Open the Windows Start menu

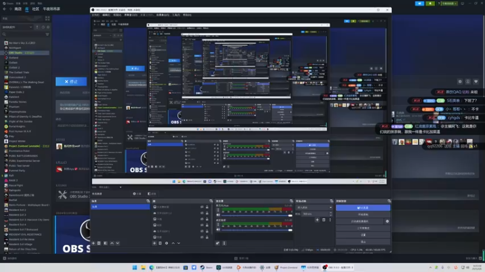pyautogui.click(x=135, y=267)
